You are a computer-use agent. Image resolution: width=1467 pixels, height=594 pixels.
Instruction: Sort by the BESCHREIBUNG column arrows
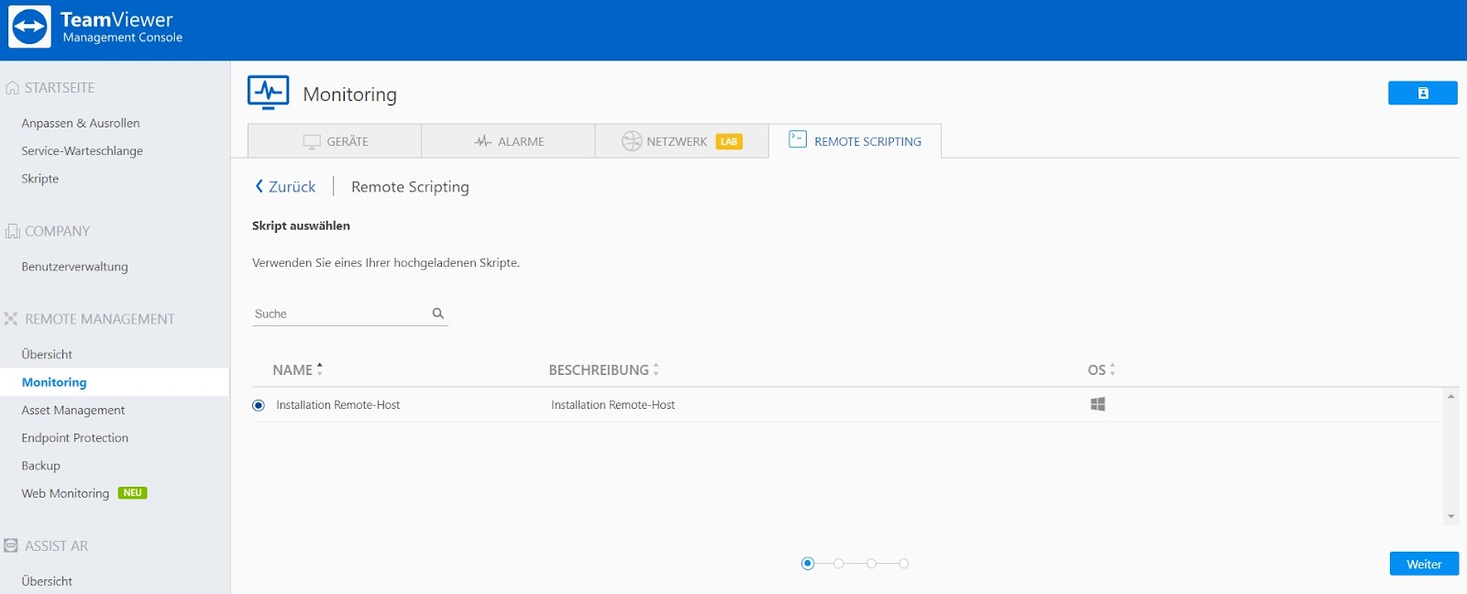tap(656, 370)
